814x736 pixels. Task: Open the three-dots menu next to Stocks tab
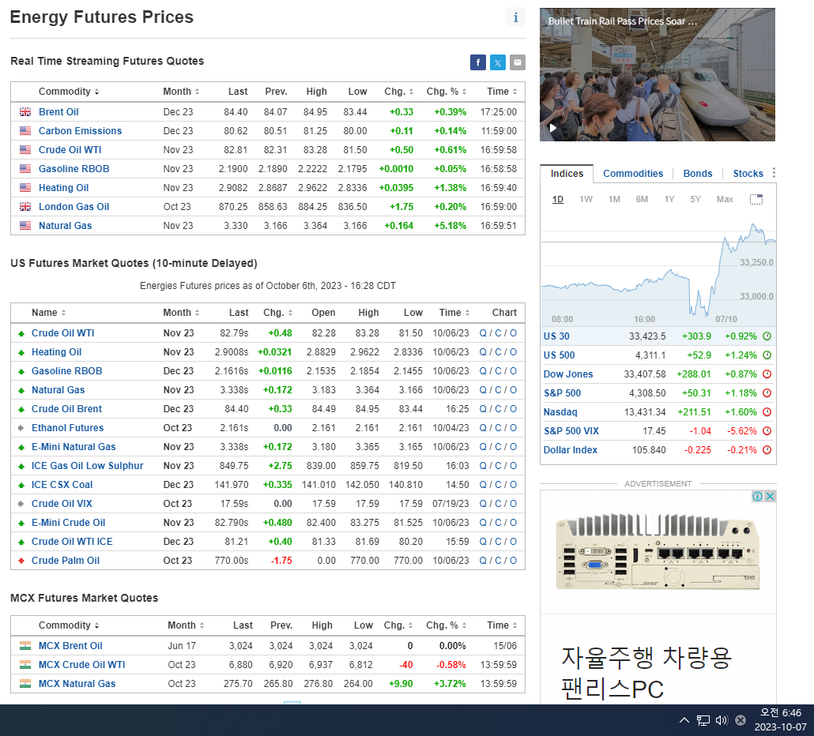click(x=774, y=173)
